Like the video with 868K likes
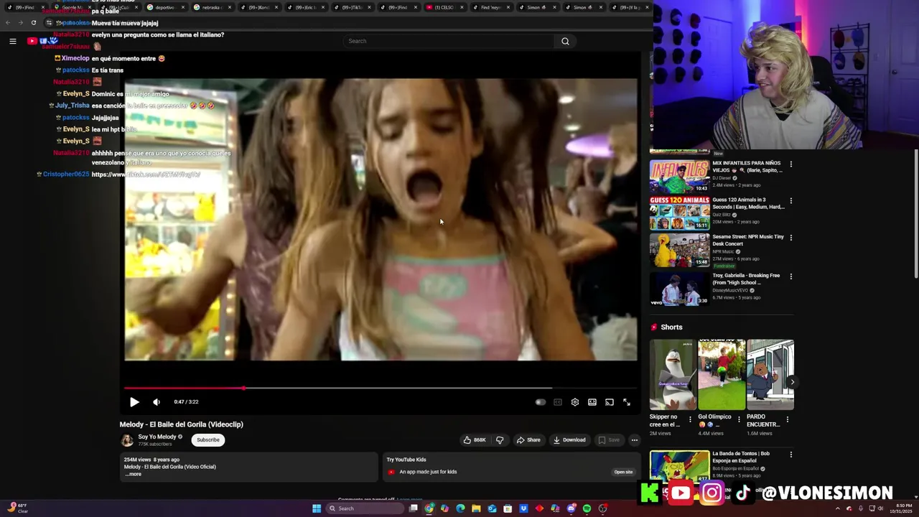Screen dimensions: 919x517 (x=475, y=440)
